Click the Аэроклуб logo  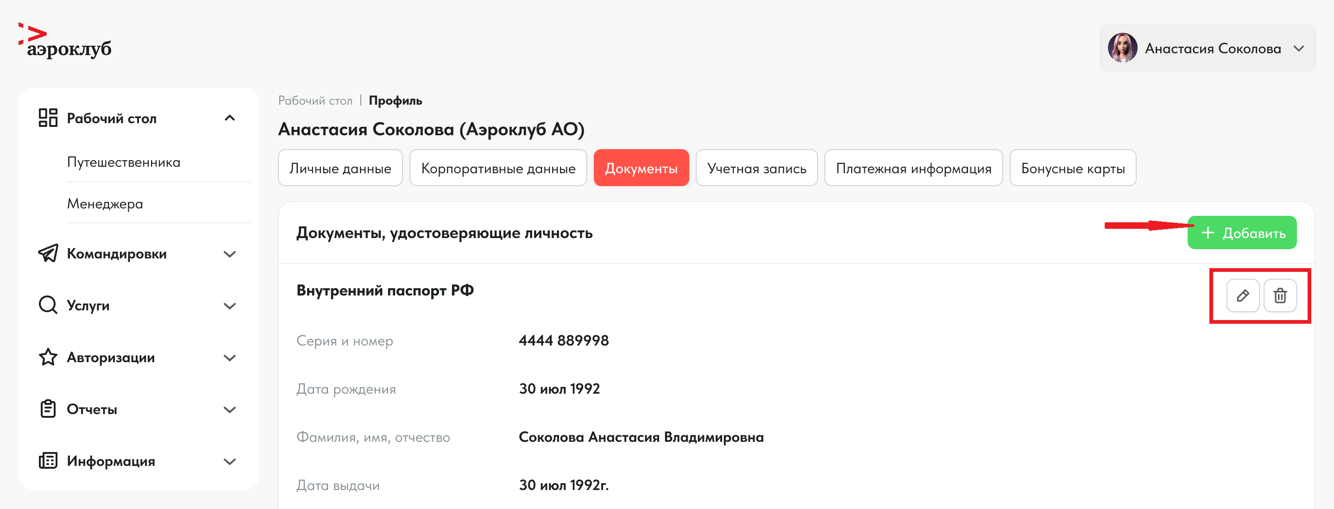65,41
